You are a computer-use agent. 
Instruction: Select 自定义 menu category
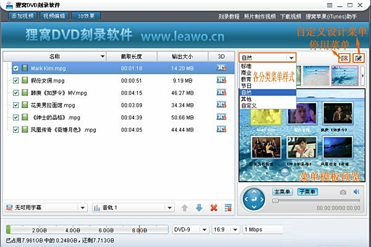[267, 106]
